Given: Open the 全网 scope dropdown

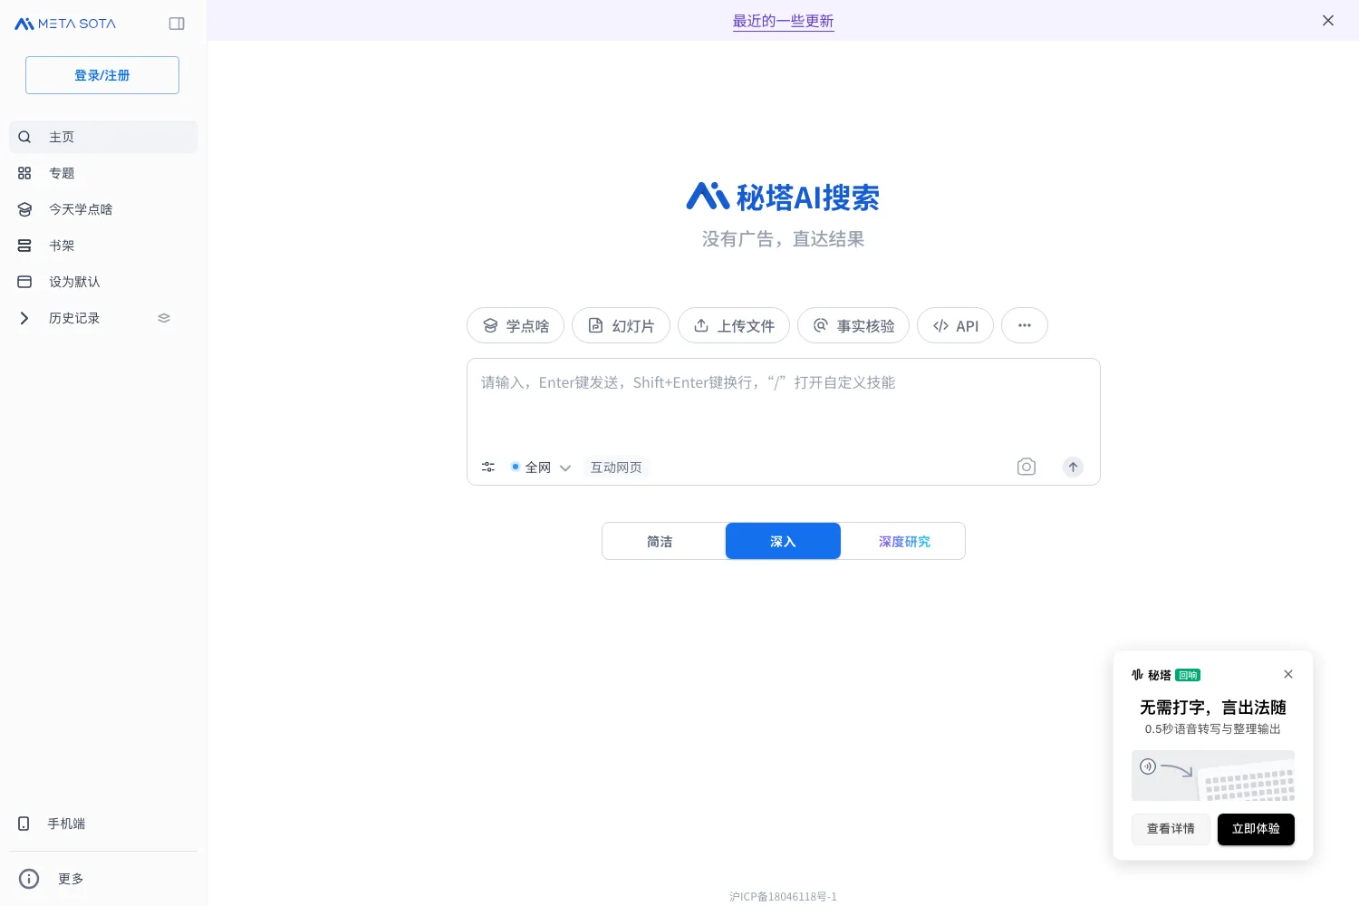Looking at the screenshot, I should point(541,467).
